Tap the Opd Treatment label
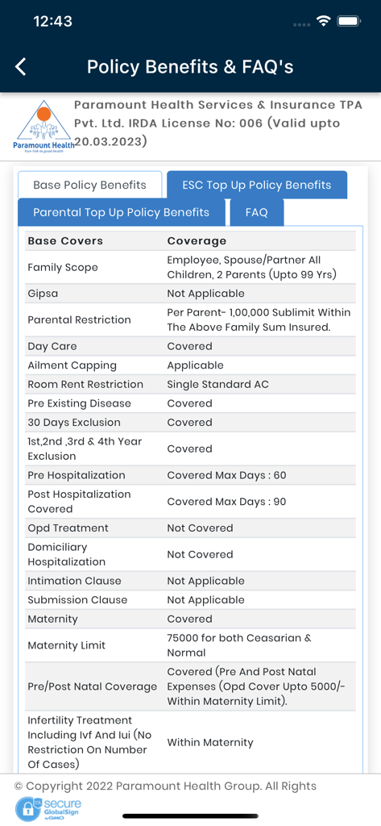 pos(68,528)
